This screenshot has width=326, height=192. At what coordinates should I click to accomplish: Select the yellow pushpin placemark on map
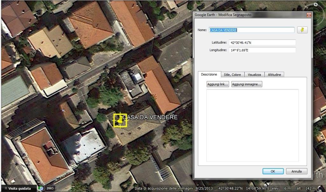click(120, 120)
